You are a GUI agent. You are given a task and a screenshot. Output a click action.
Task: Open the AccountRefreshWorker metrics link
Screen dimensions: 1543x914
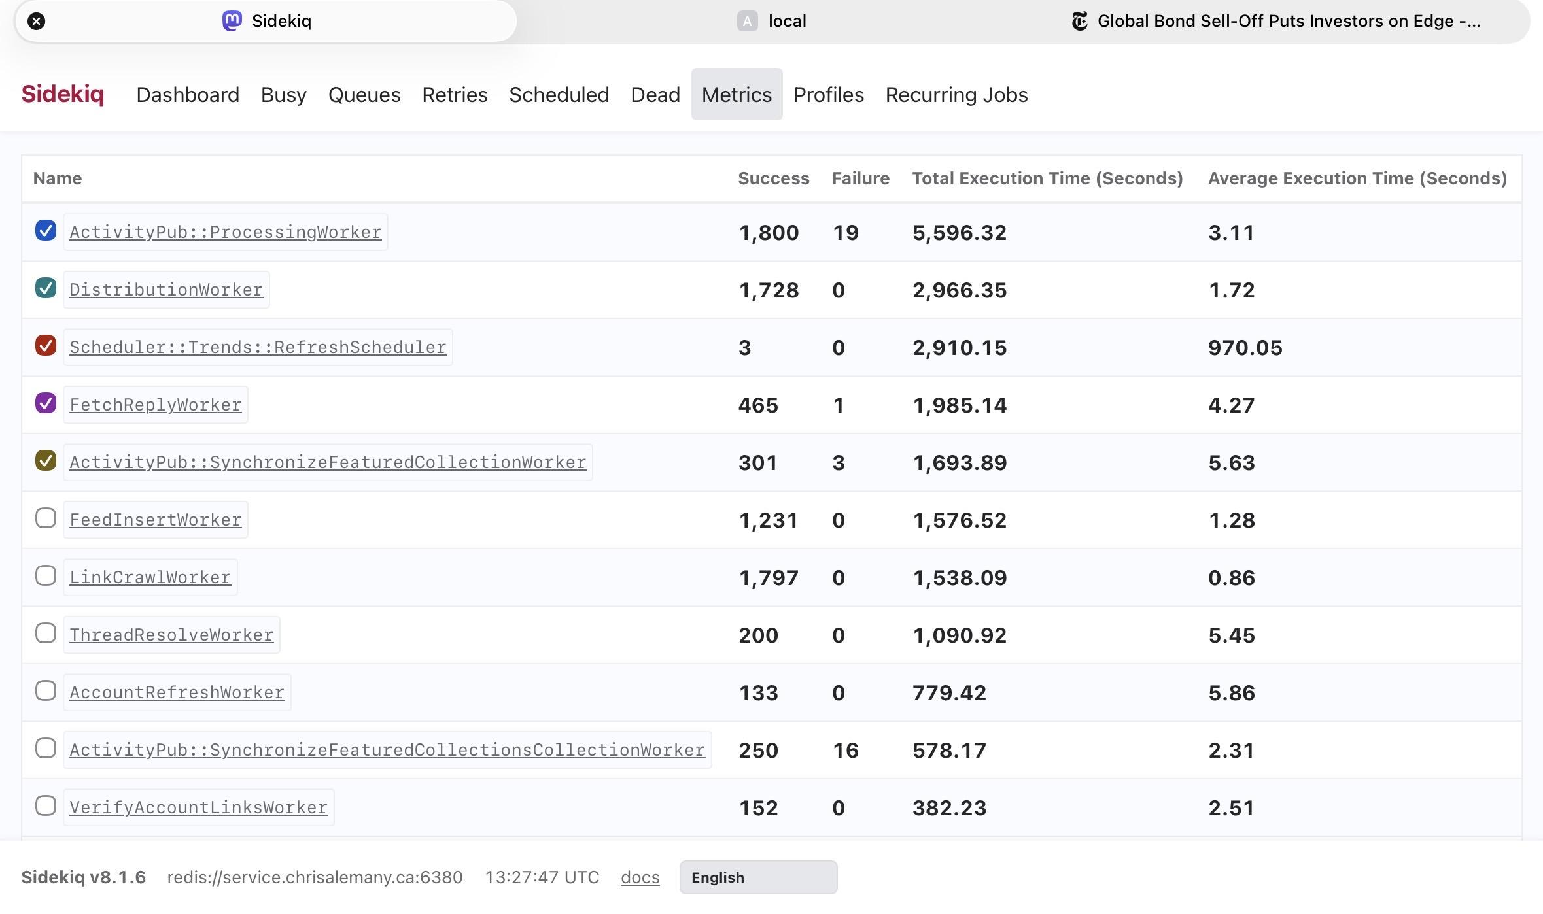(x=177, y=692)
